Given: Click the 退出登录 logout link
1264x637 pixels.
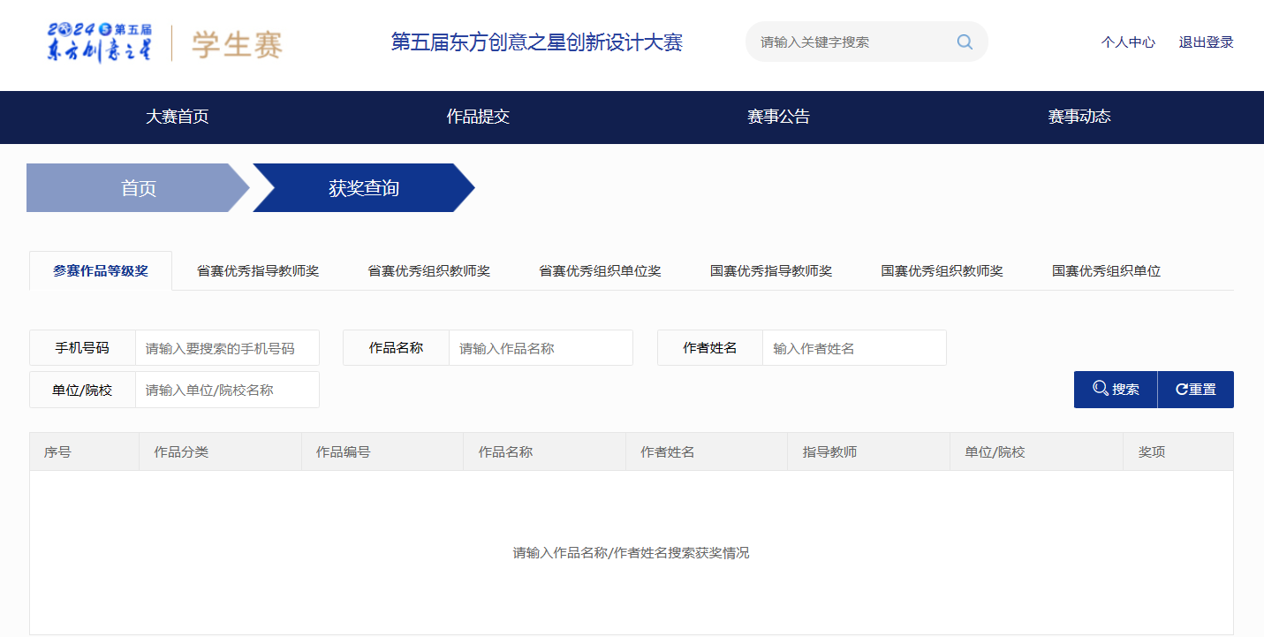Looking at the screenshot, I should 1206,42.
